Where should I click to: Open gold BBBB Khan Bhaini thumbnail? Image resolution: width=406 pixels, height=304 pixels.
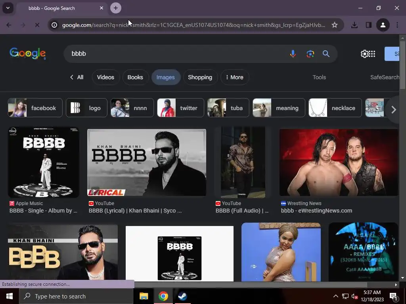point(63,252)
